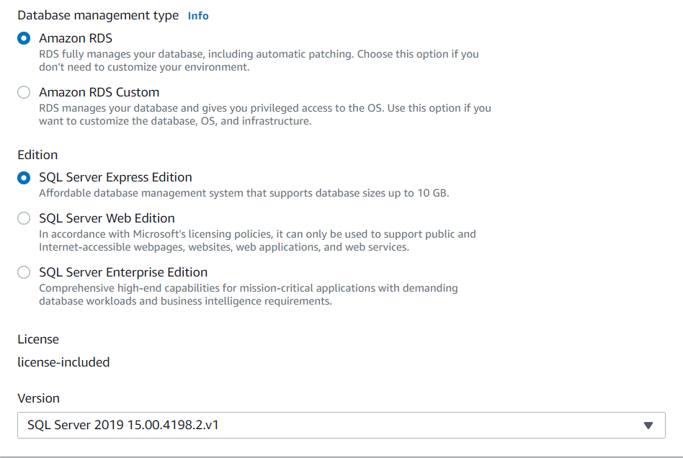This screenshot has height=458, width=683.
Task: Click the 'Version' field label
Action: click(x=38, y=398)
